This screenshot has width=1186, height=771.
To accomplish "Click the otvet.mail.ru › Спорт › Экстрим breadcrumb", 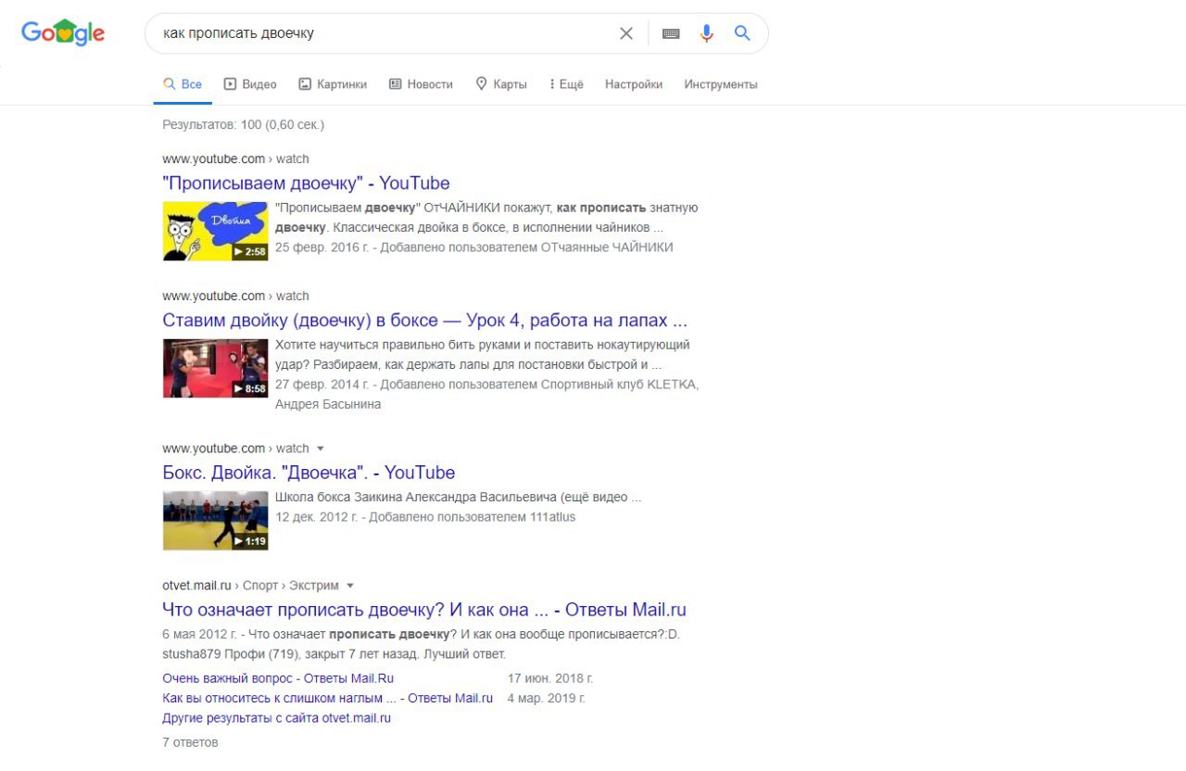I will pos(250,586).
